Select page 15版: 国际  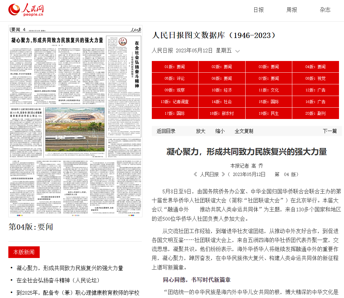coord(269,102)
